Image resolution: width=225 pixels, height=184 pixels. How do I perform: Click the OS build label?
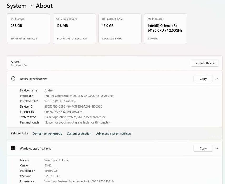coord(26,176)
